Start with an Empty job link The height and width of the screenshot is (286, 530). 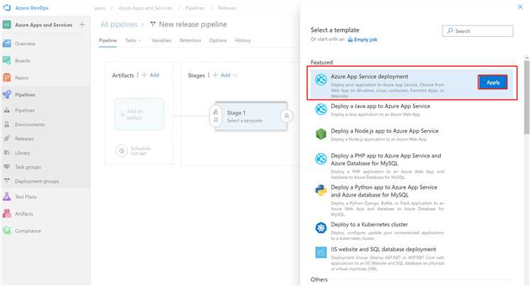[363, 40]
